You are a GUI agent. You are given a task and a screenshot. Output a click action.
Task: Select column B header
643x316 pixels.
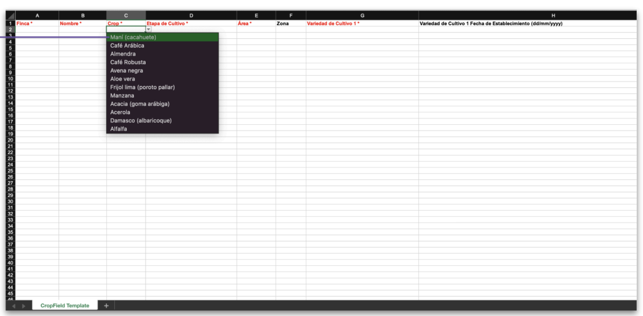82,16
